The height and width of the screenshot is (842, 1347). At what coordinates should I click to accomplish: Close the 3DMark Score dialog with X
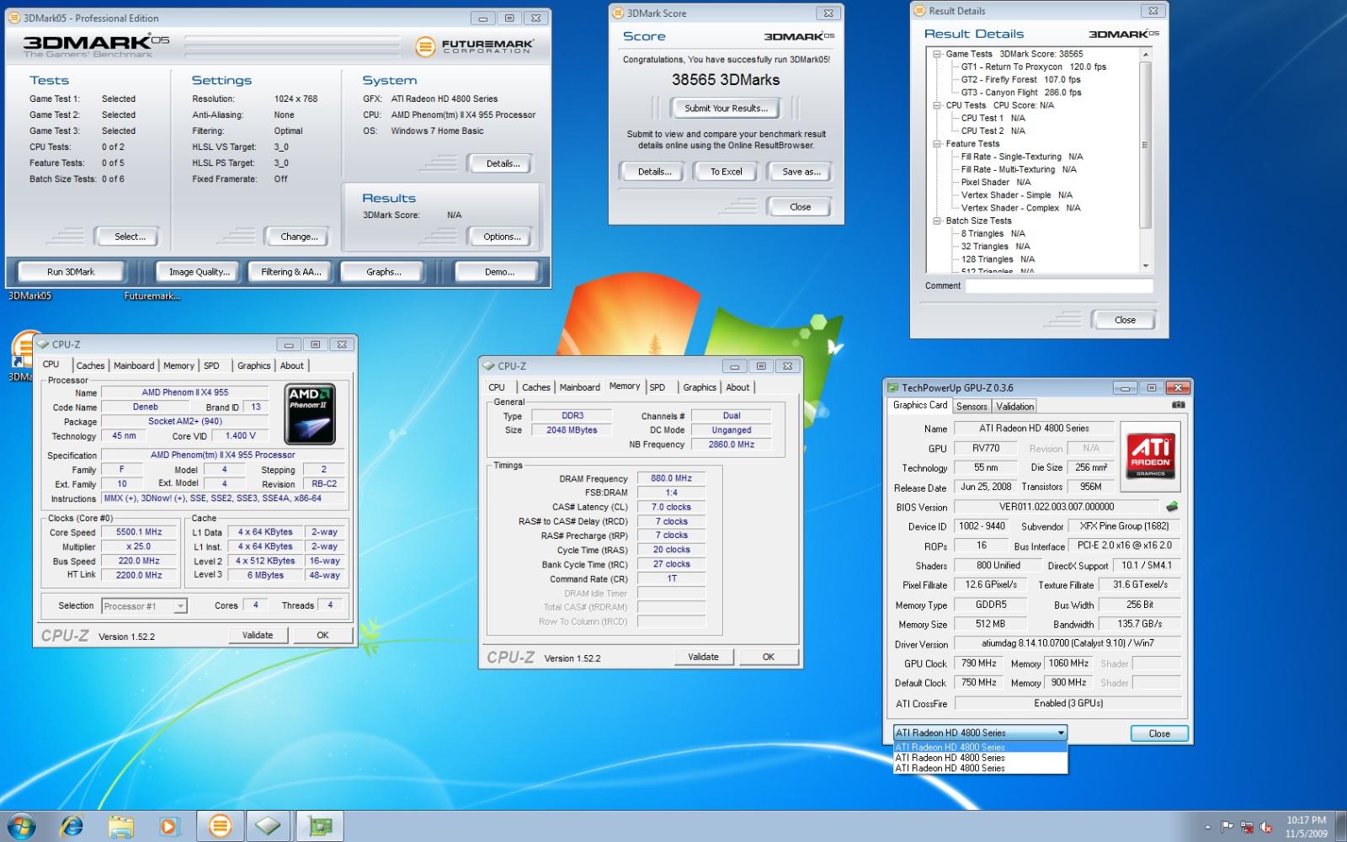coord(828,13)
